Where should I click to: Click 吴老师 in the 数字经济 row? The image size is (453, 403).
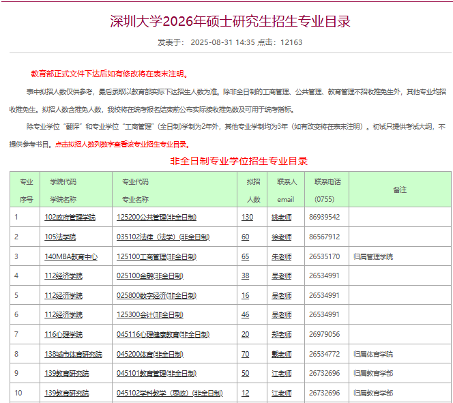[281, 296]
